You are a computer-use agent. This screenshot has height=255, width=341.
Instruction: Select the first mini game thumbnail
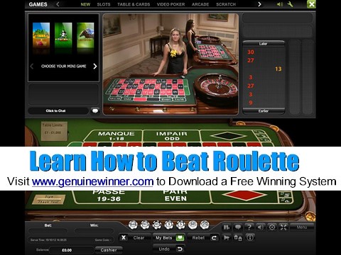[x=41, y=35]
